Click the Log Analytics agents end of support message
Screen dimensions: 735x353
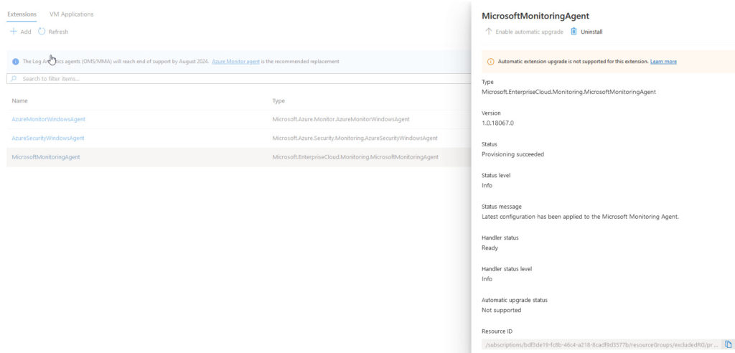(116, 62)
